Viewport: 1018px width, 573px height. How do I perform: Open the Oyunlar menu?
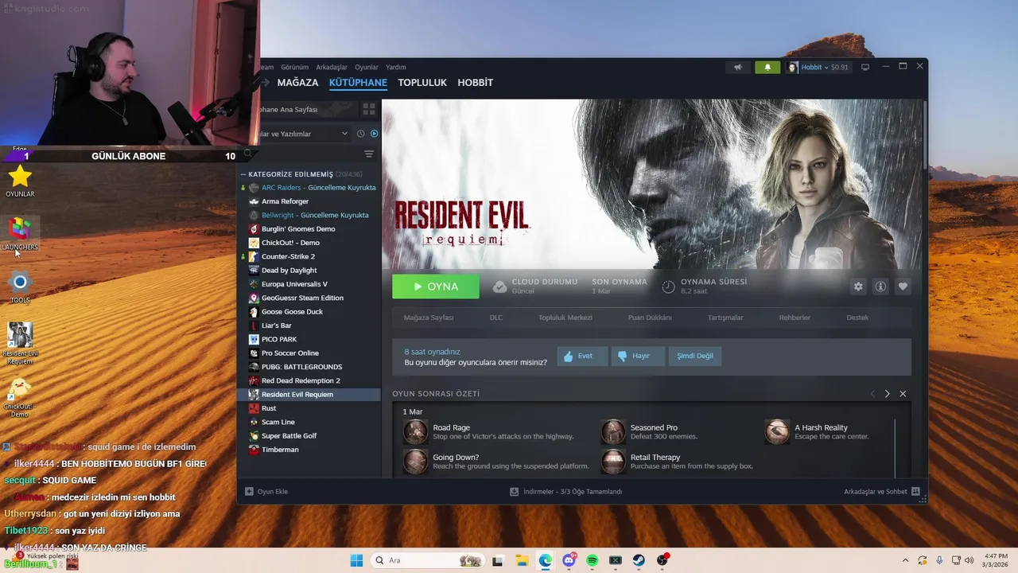[367, 68]
